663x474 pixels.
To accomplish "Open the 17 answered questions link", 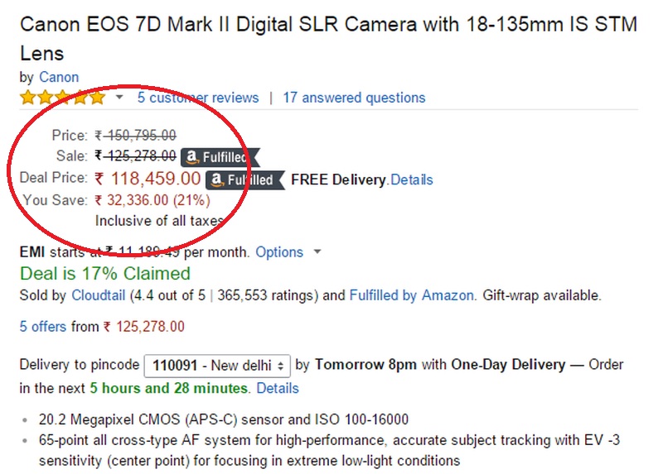I will 354,98.
